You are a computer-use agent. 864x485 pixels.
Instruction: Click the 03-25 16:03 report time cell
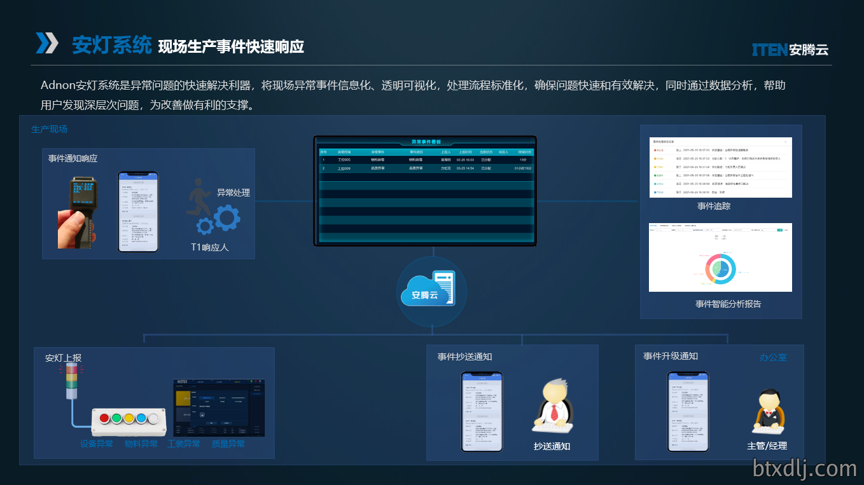(465, 160)
